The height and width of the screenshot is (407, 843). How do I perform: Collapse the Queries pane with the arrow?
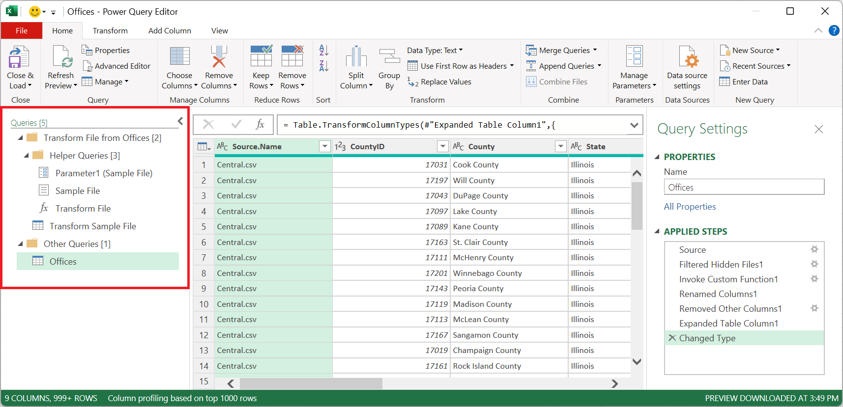[x=180, y=121]
